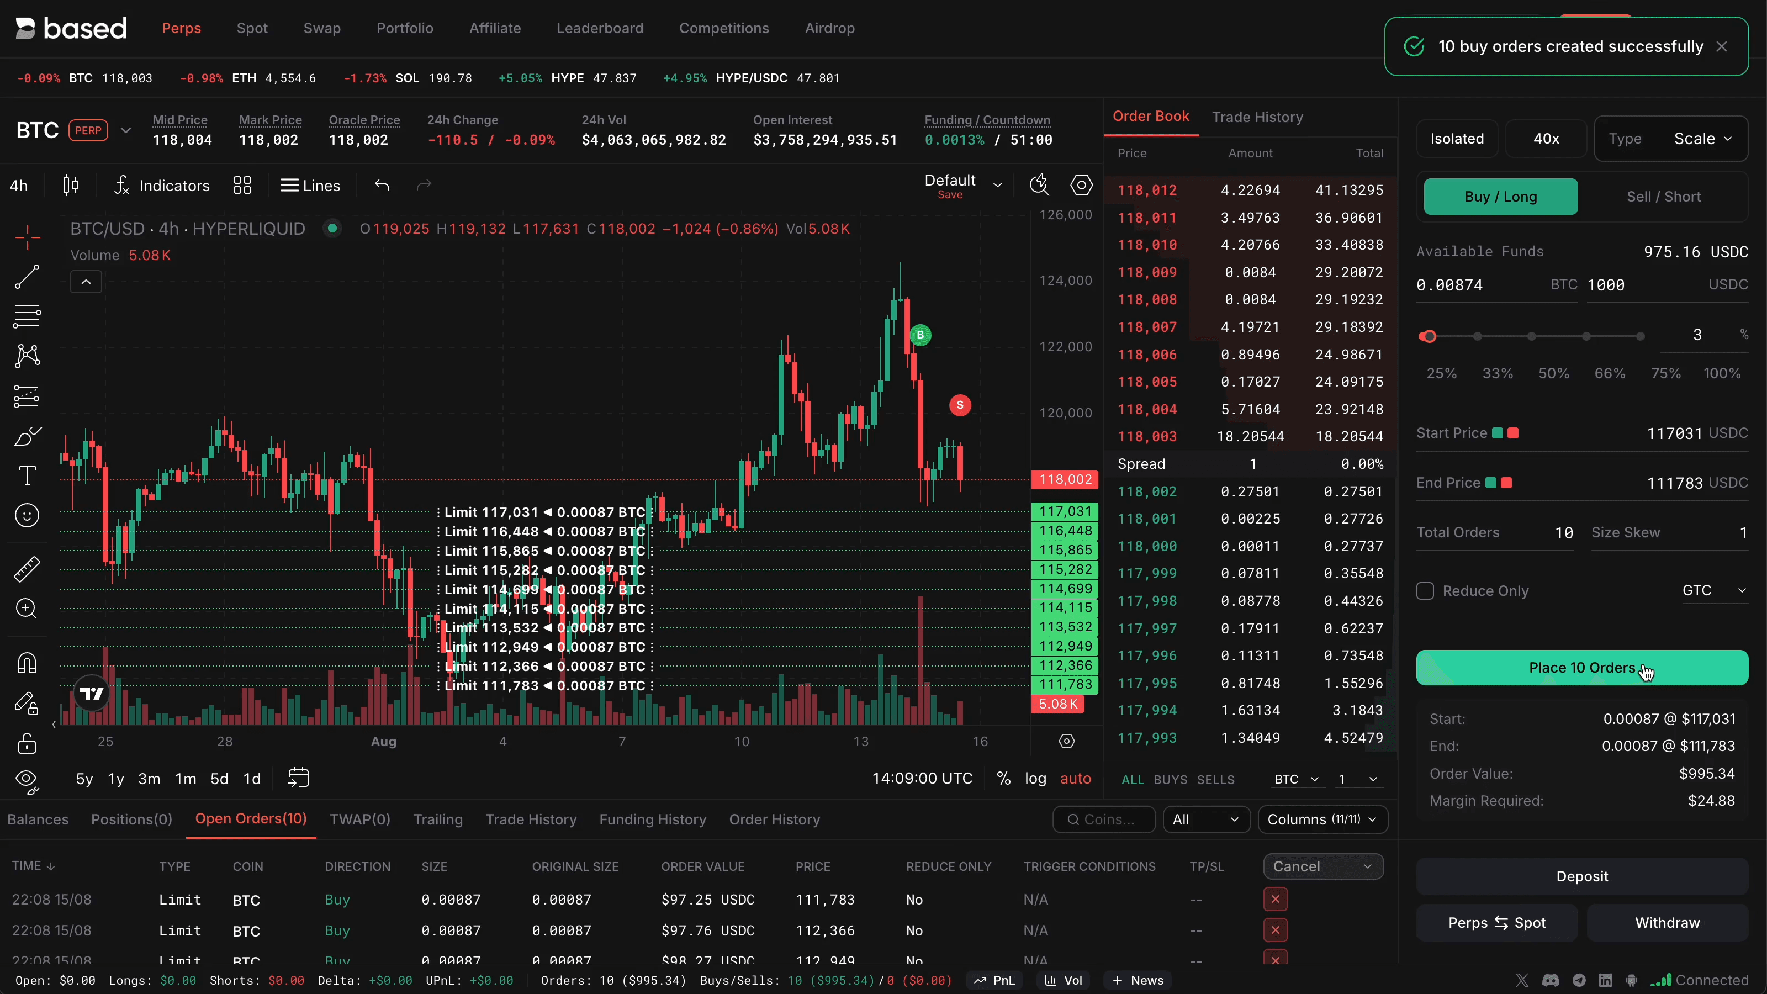Open the Portfolio page from top navigation
1767x994 pixels.
(405, 28)
